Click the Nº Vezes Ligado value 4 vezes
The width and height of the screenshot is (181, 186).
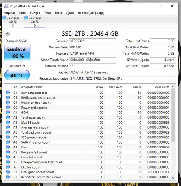[x=163, y=60]
